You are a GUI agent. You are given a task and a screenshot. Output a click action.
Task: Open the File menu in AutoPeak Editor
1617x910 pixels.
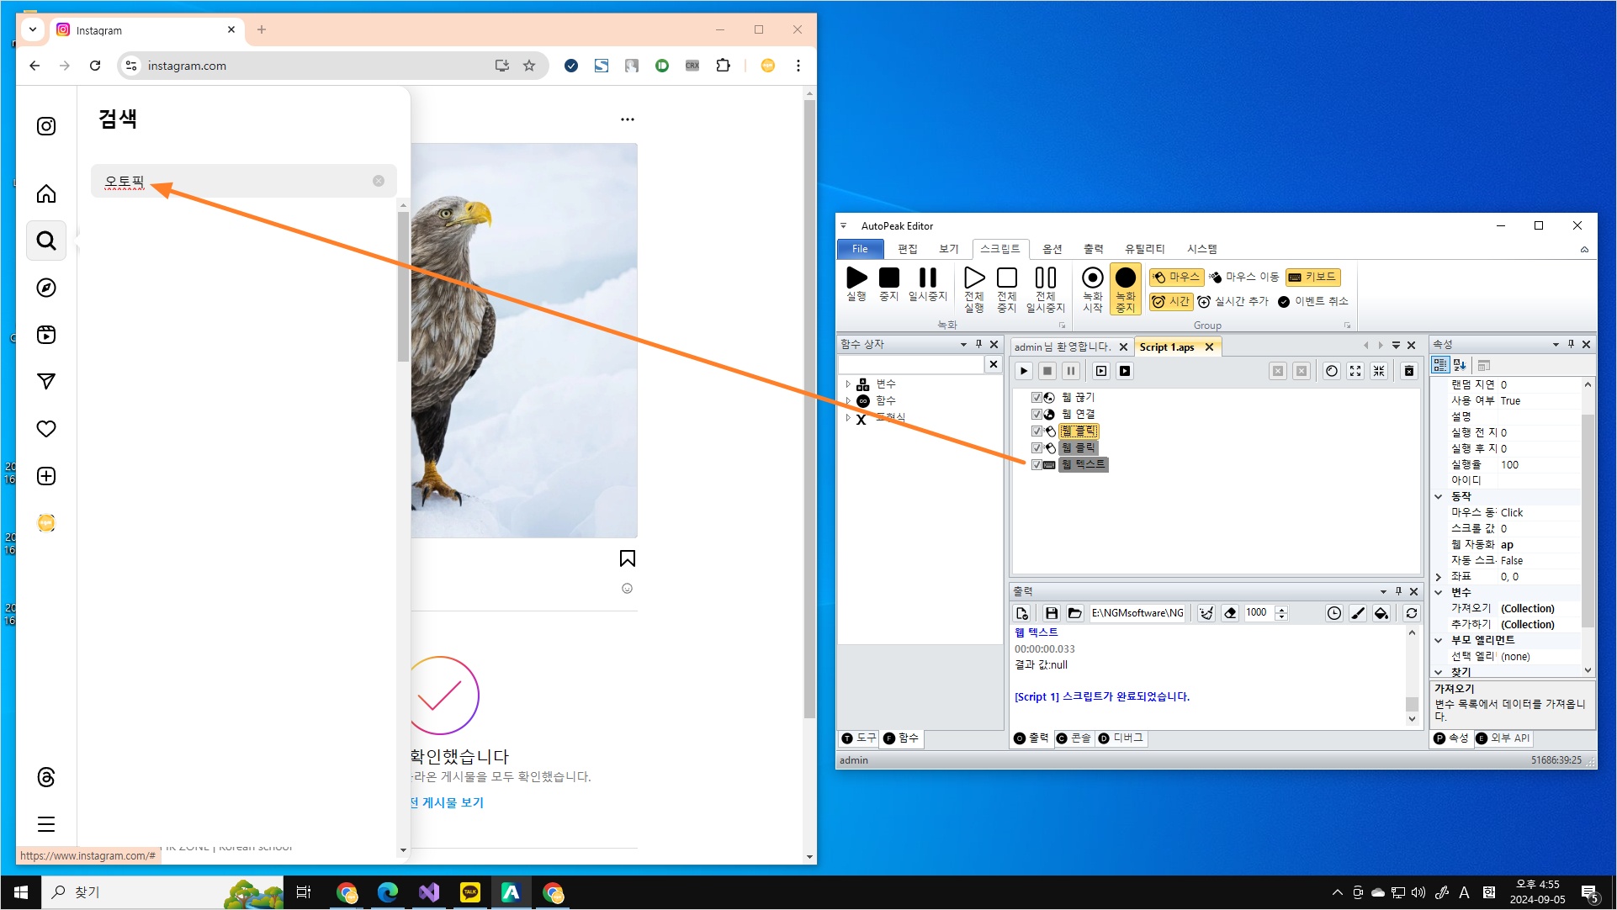[x=860, y=249]
